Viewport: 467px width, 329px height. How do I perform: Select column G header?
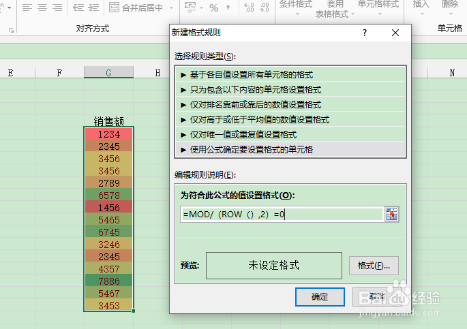tap(108, 72)
